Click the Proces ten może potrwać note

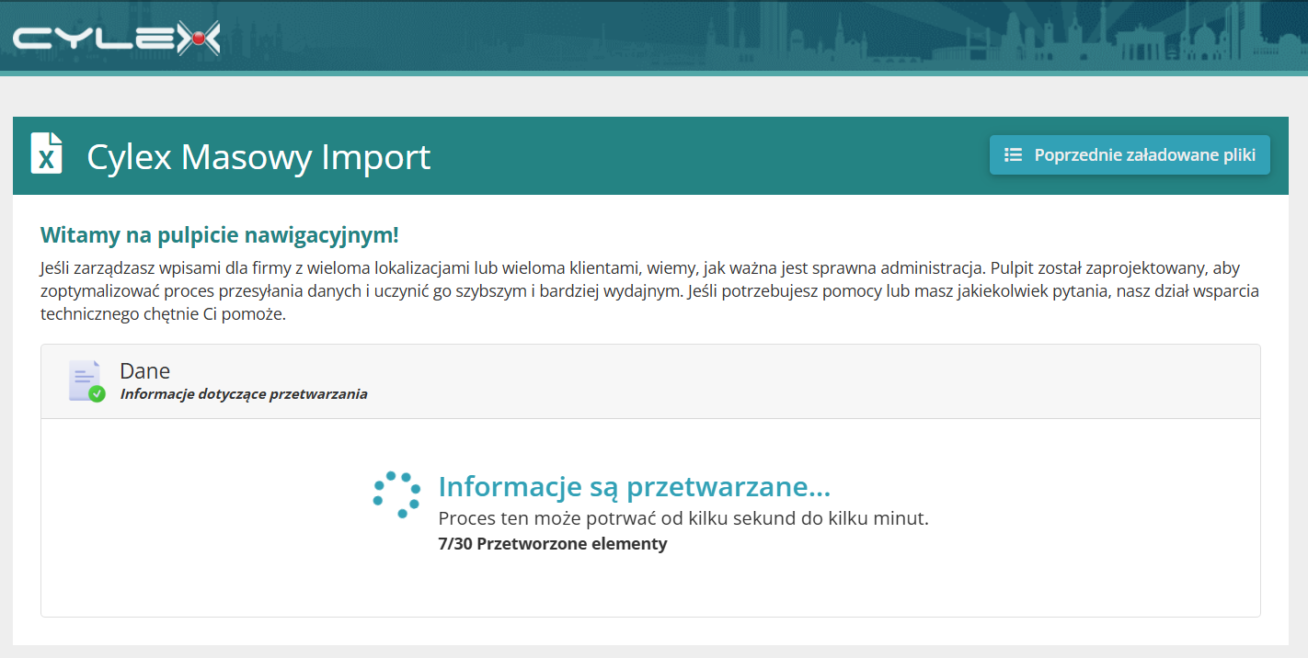coord(683,518)
